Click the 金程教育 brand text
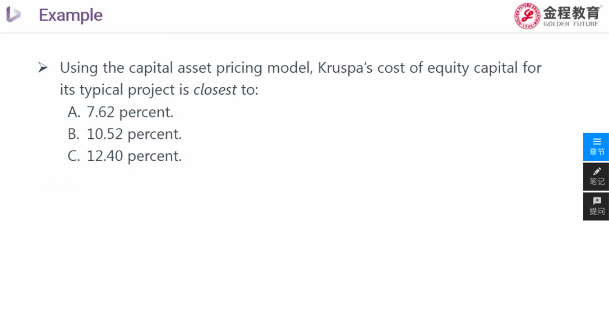Image resolution: width=609 pixels, height=313 pixels. click(571, 12)
